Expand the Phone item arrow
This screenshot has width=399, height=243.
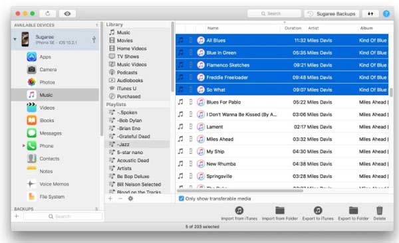tap(24, 145)
